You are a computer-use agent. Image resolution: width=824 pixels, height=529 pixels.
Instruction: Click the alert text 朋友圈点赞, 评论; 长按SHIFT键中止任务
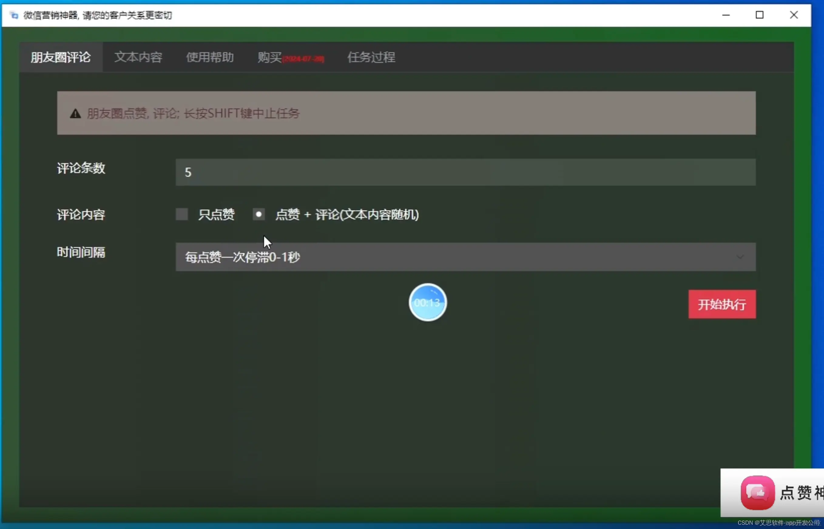(x=193, y=113)
